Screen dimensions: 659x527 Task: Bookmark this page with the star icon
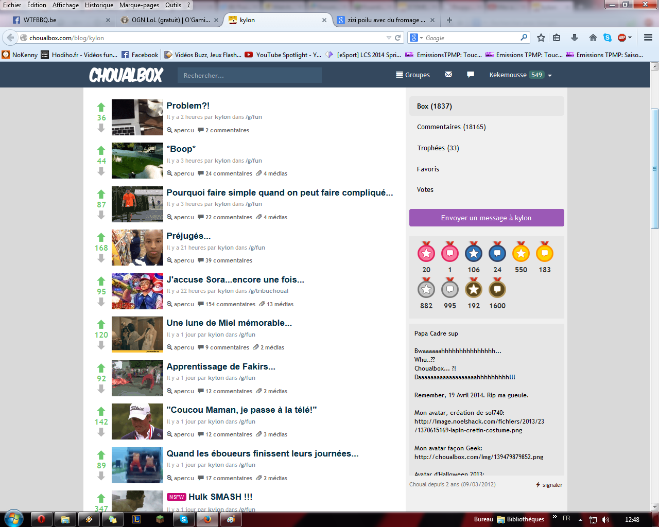[x=541, y=38]
